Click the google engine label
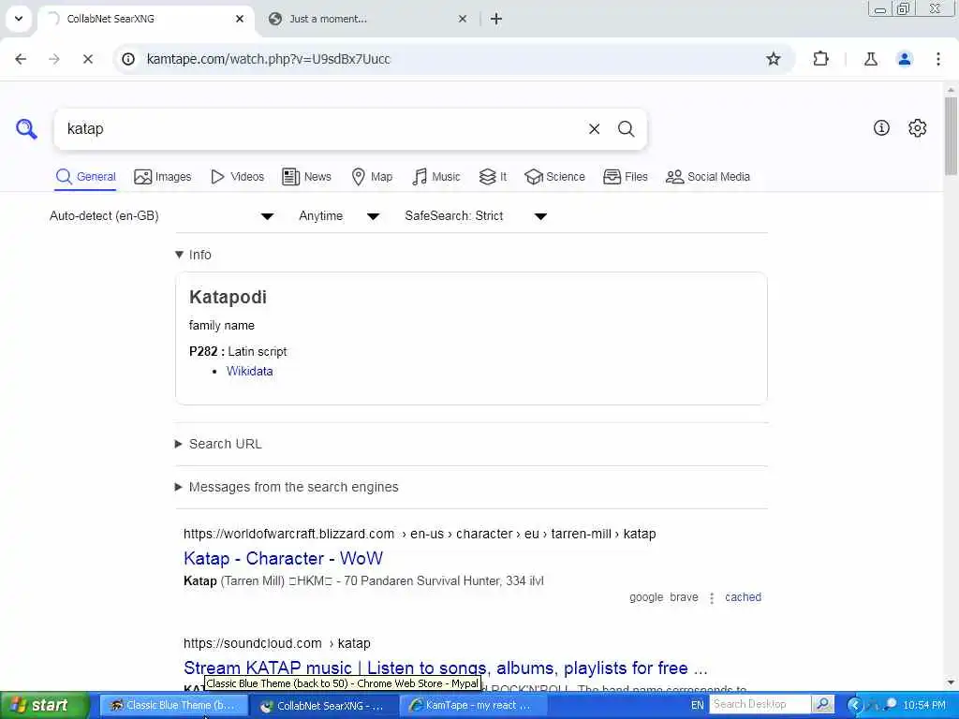The image size is (959, 719). (x=646, y=597)
